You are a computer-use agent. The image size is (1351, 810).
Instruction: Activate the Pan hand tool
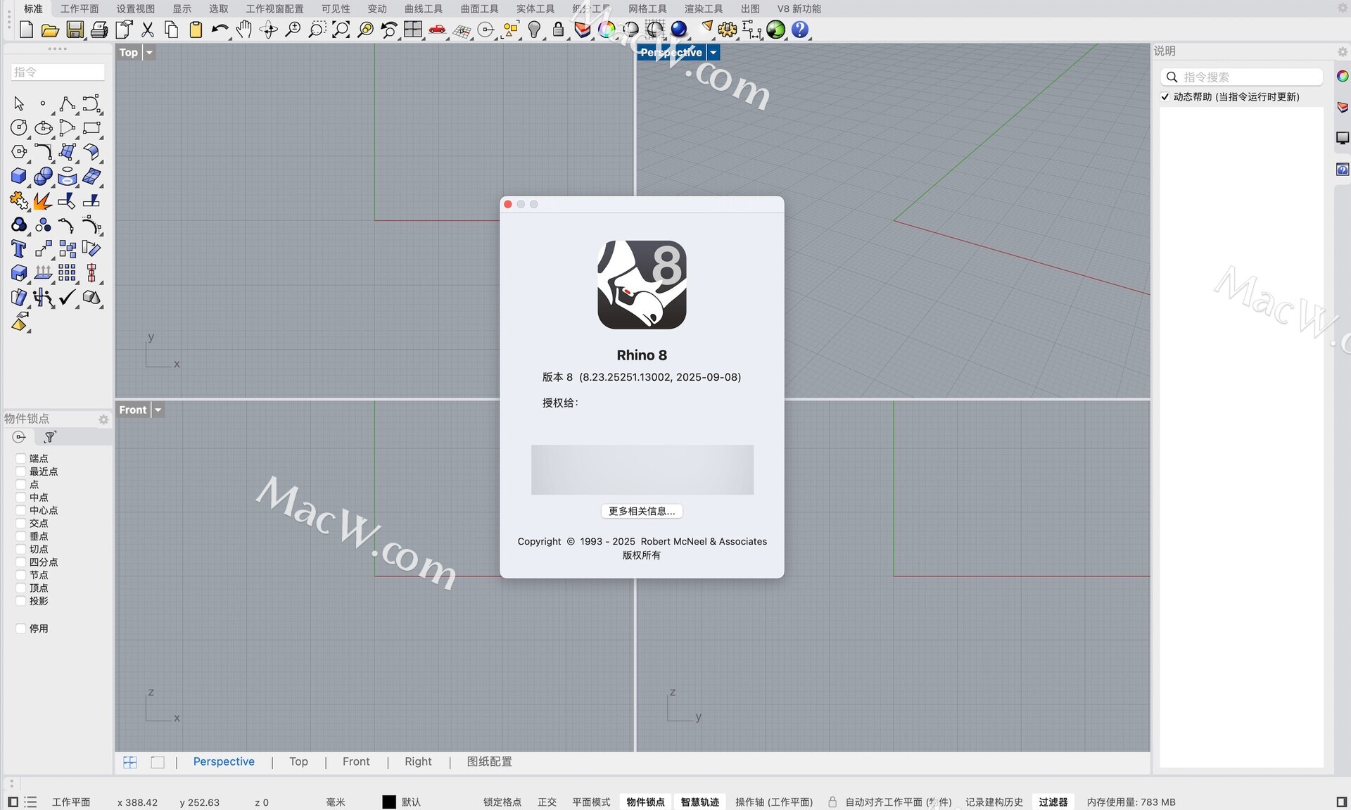[x=244, y=30]
